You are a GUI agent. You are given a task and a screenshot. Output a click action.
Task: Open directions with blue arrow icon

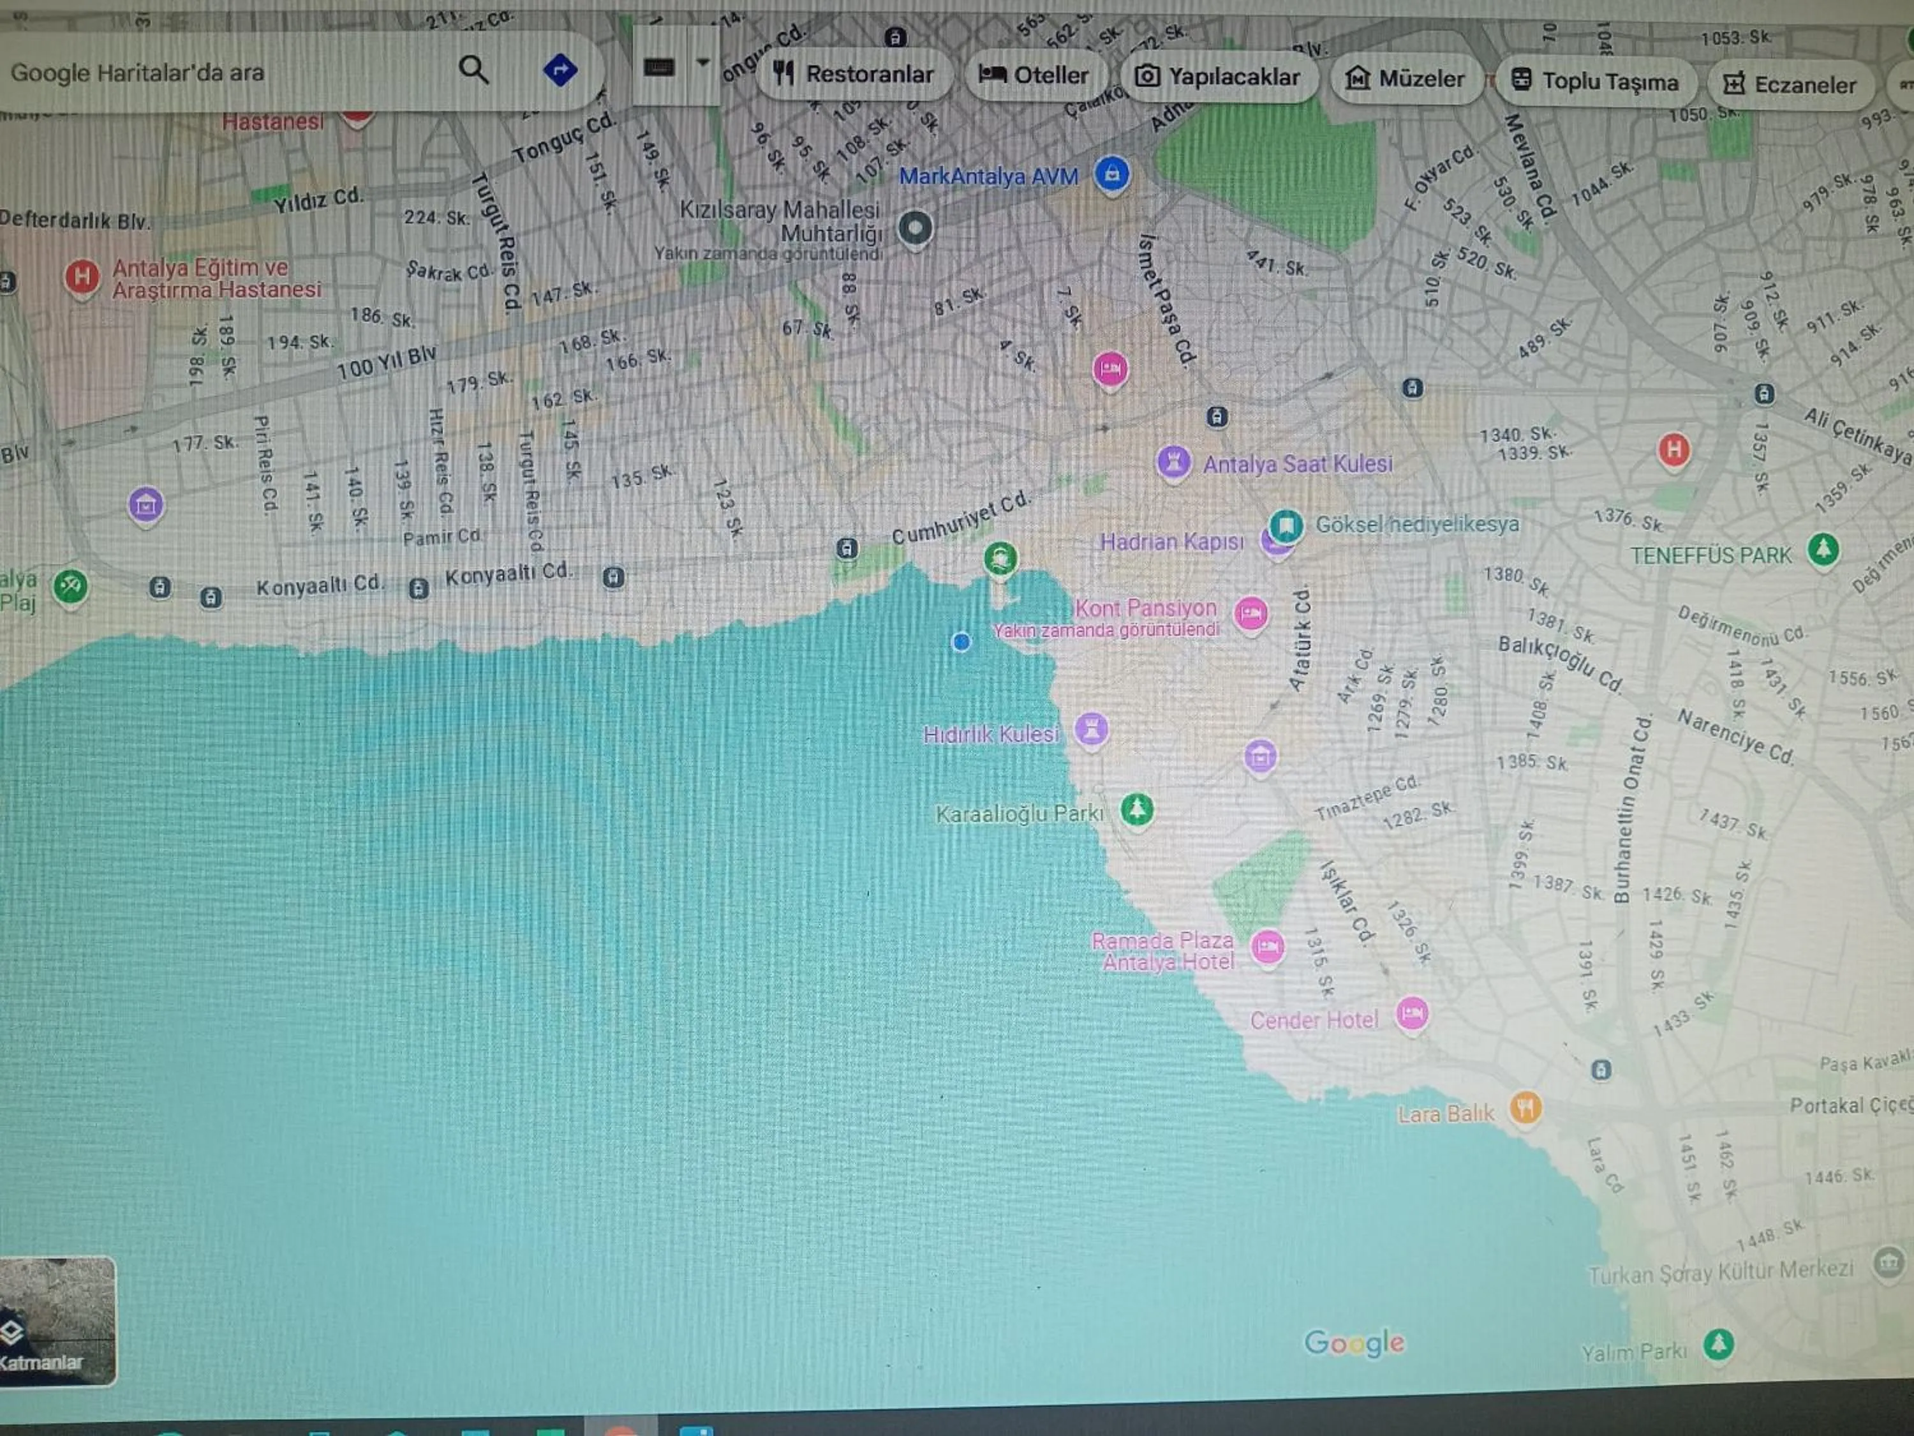(x=560, y=69)
